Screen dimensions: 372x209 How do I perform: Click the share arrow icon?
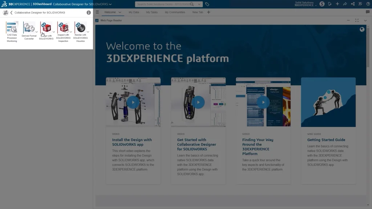345,4
